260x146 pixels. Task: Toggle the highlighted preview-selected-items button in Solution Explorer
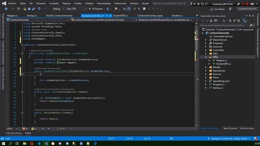(245, 21)
